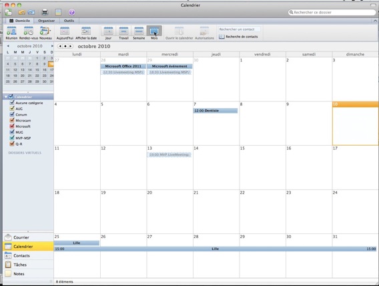Click the Redo toolbar icon
The width and height of the screenshot is (379, 286).
[31, 12]
